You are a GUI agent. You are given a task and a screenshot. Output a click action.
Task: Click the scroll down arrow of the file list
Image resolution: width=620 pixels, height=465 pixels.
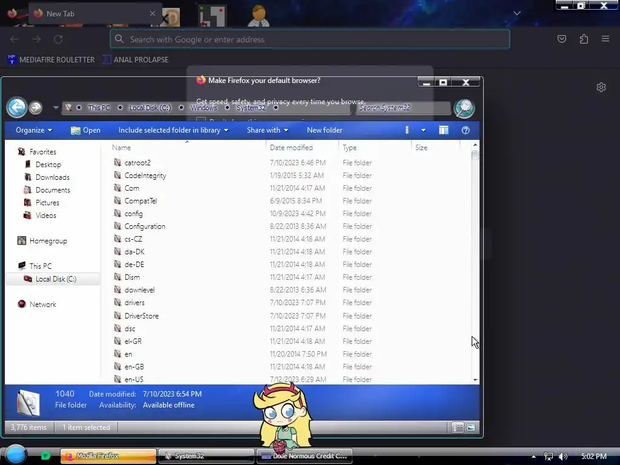pyautogui.click(x=475, y=380)
